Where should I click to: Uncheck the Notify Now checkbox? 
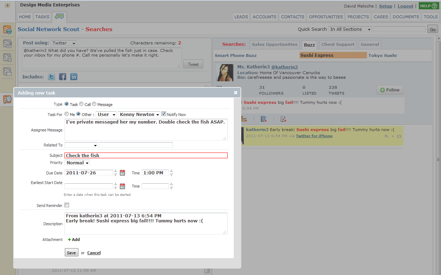pos(164,114)
